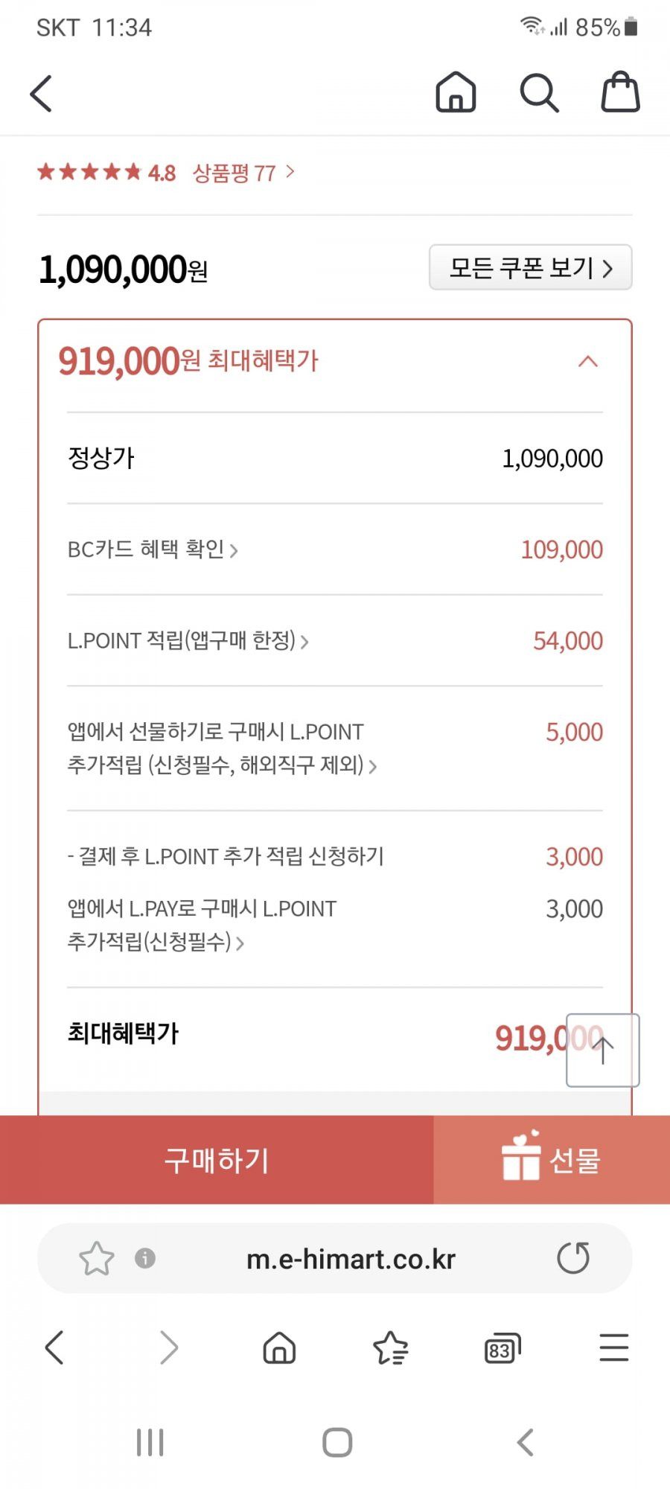Screen dimensions: 670x1489
Task: Tap the 선물 gift button
Action: click(552, 1160)
